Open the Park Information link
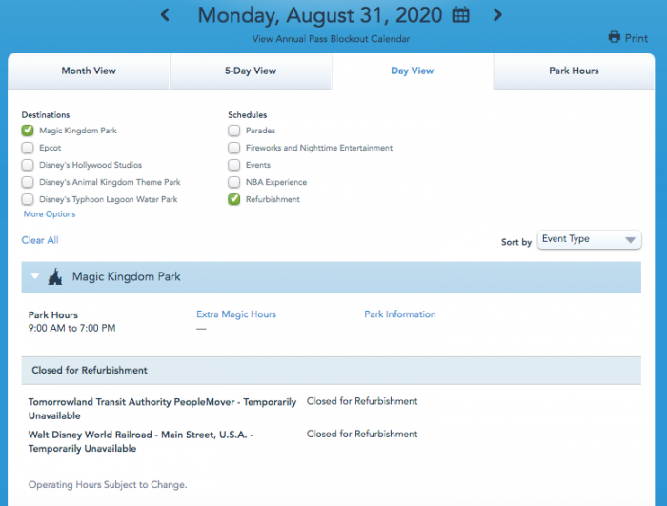This screenshot has width=667, height=506. tap(400, 314)
